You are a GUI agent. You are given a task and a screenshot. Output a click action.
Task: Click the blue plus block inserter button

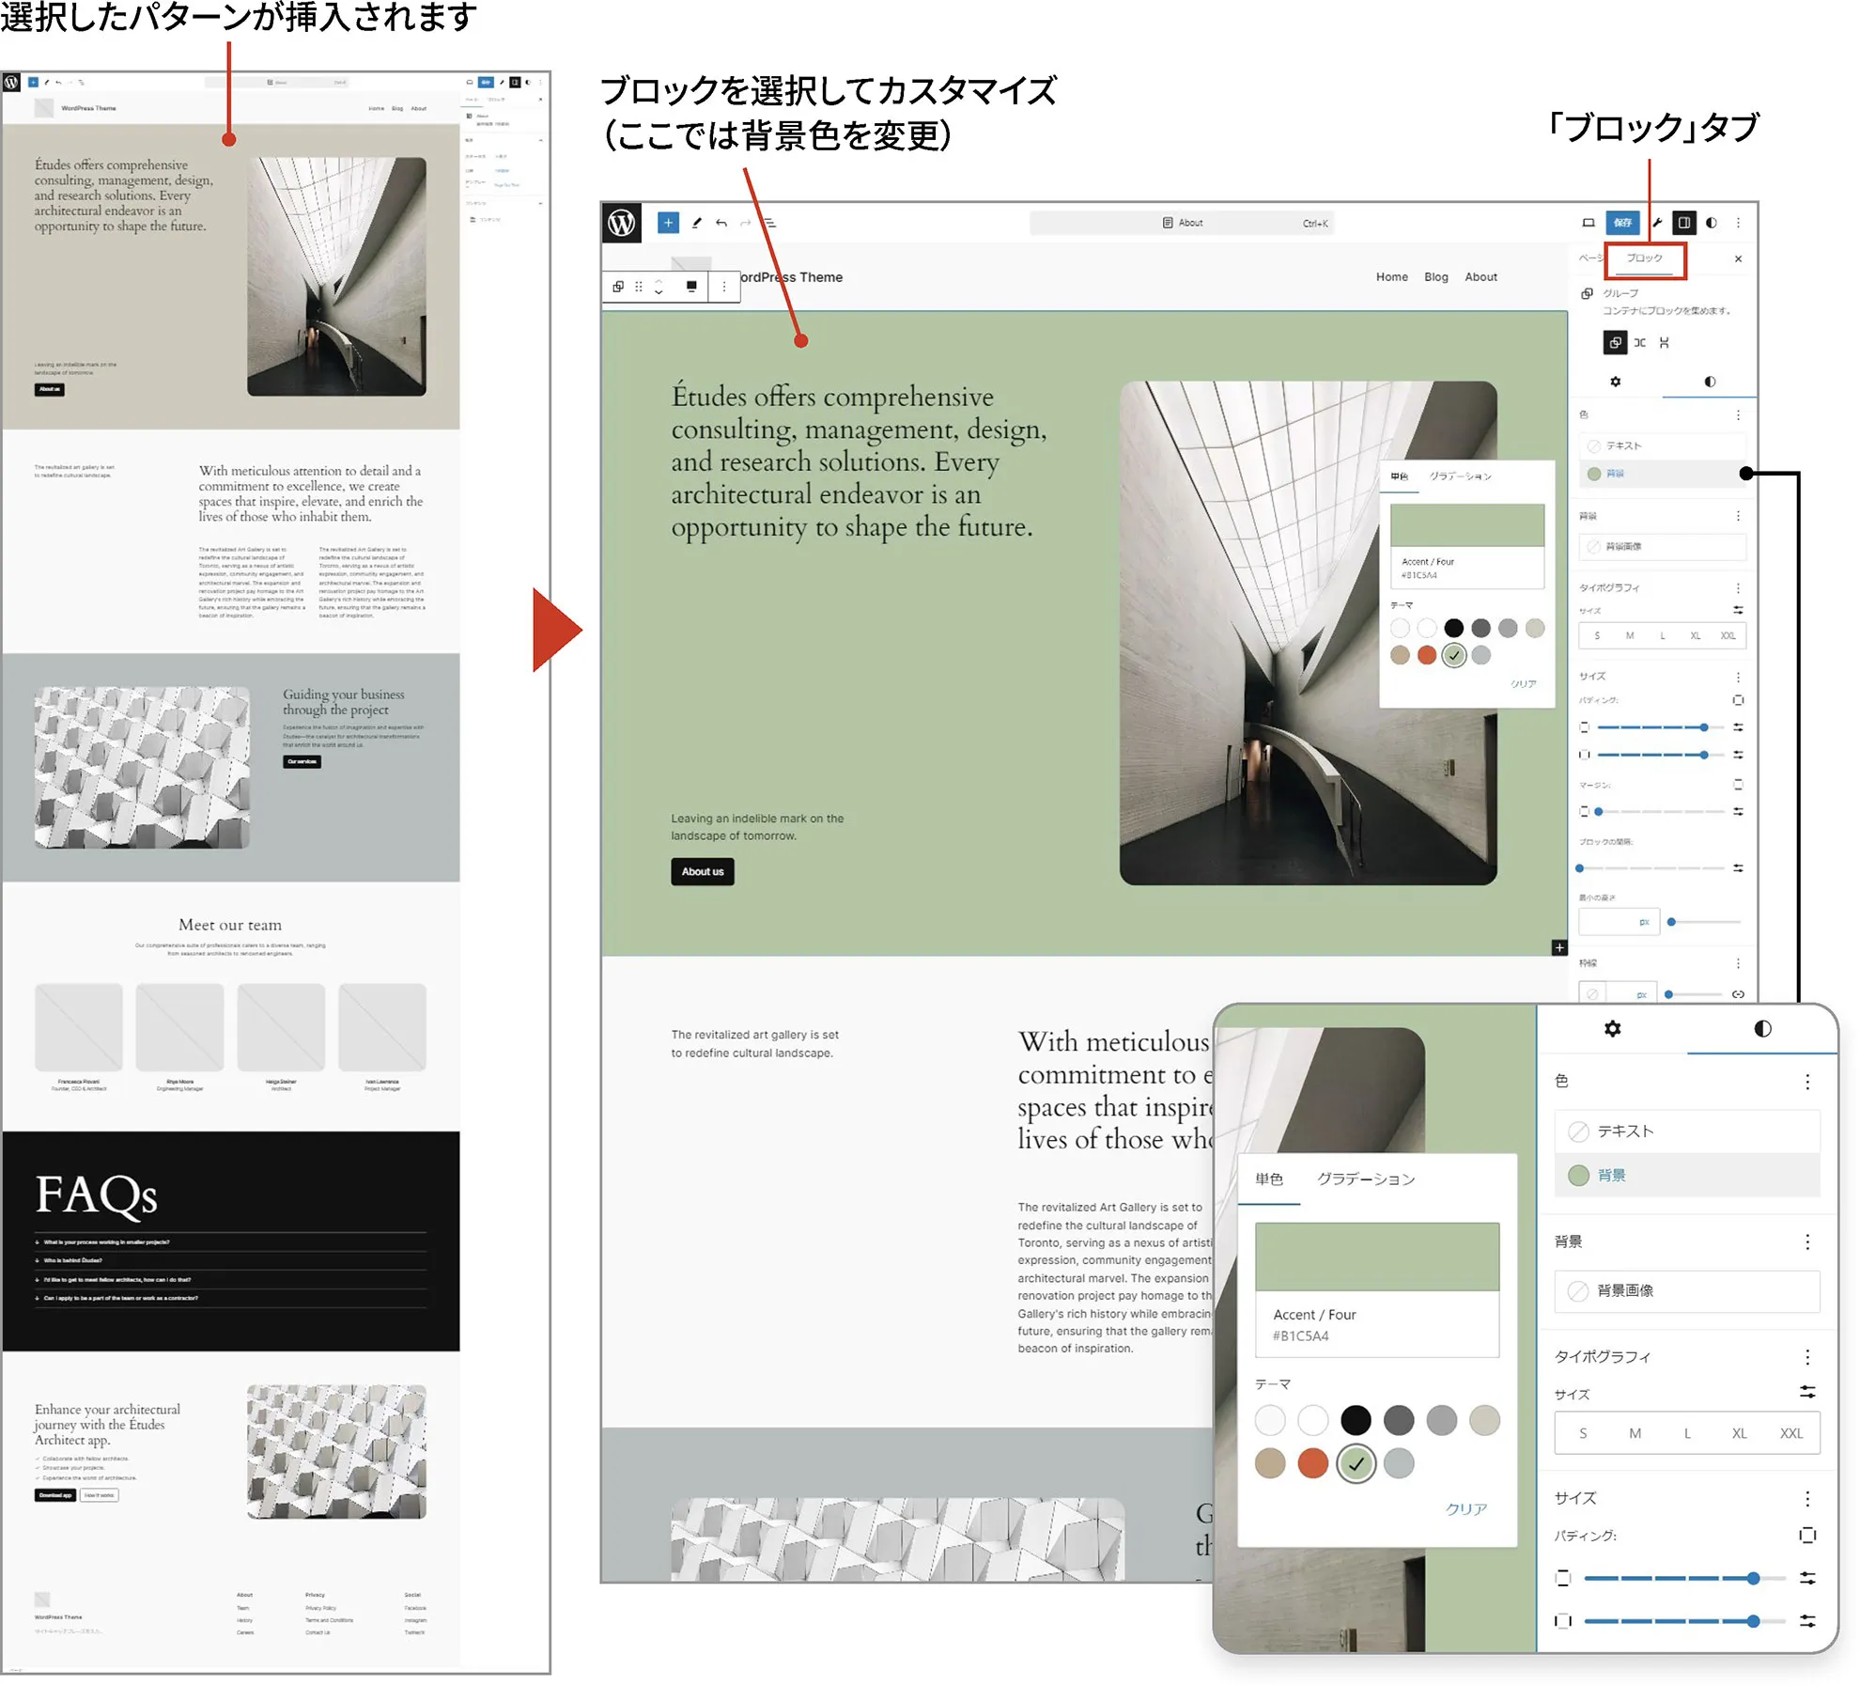coord(668,223)
